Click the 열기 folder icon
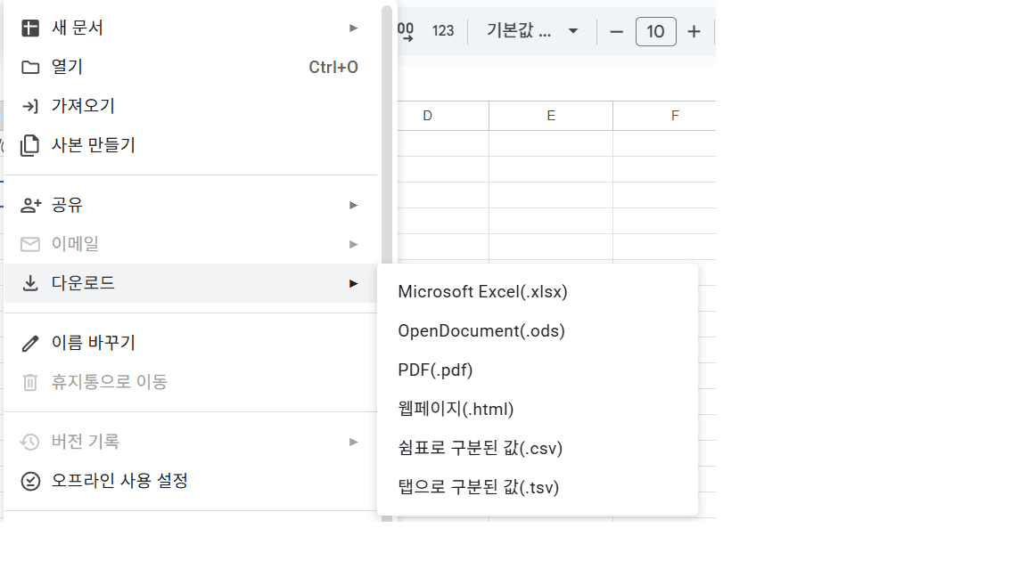The width and height of the screenshot is (1027, 577). (x=29, y=67)
